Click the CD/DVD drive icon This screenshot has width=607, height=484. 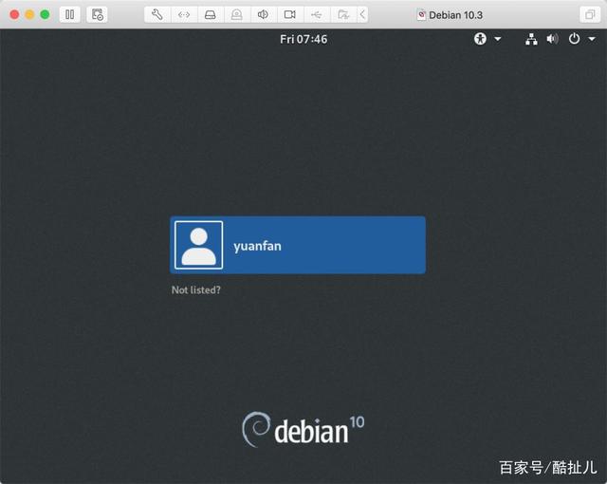pos(236,15)
